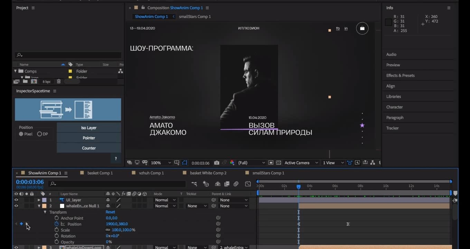Click the white shopping bag icon in composition
470x249 pixels.
[362, 28]
